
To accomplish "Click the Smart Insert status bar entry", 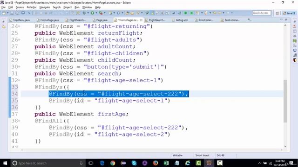I will tap(203, 155).
